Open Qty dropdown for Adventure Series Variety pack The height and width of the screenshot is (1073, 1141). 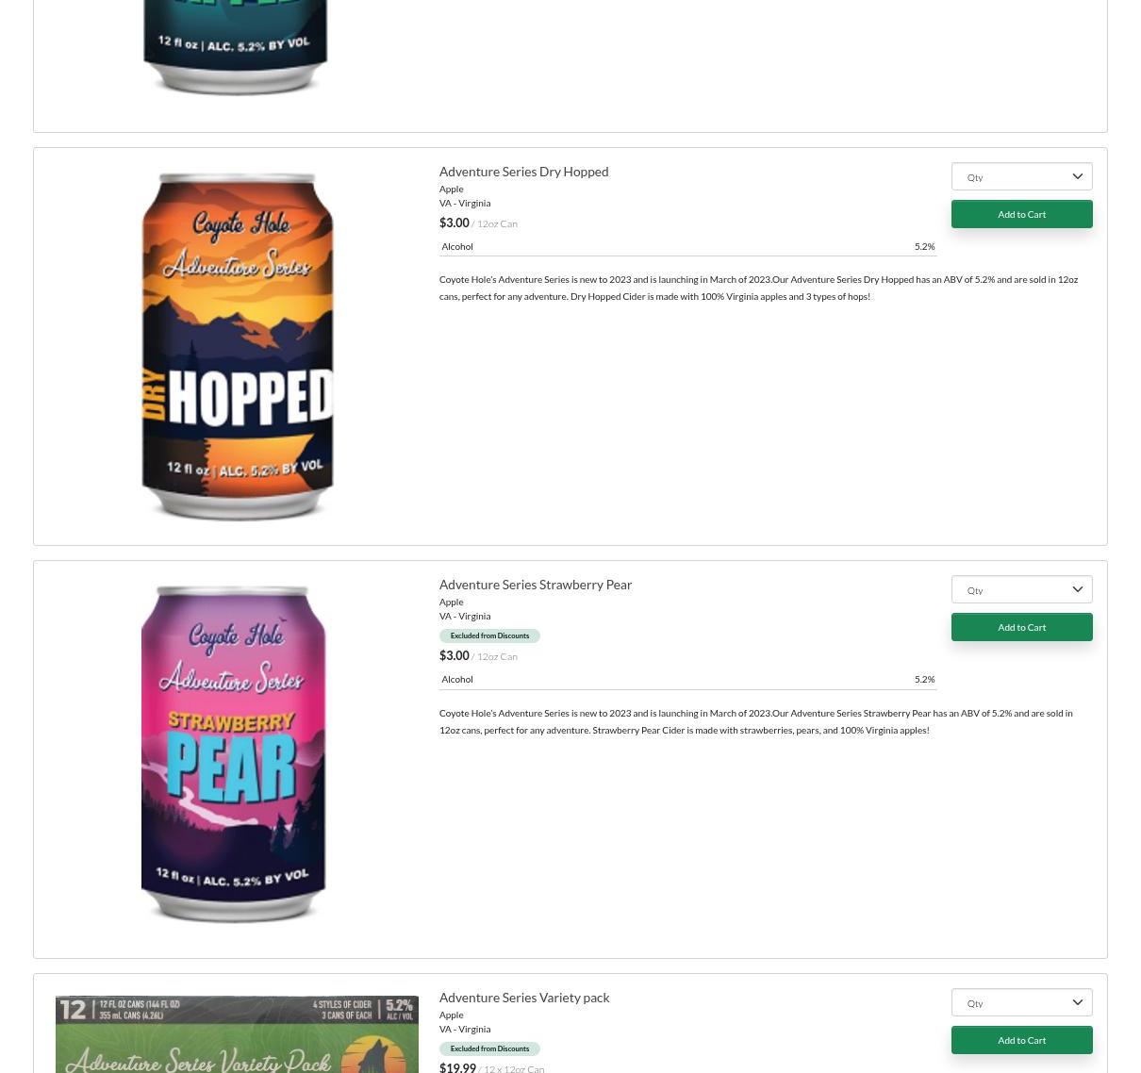[1021, 1002]
